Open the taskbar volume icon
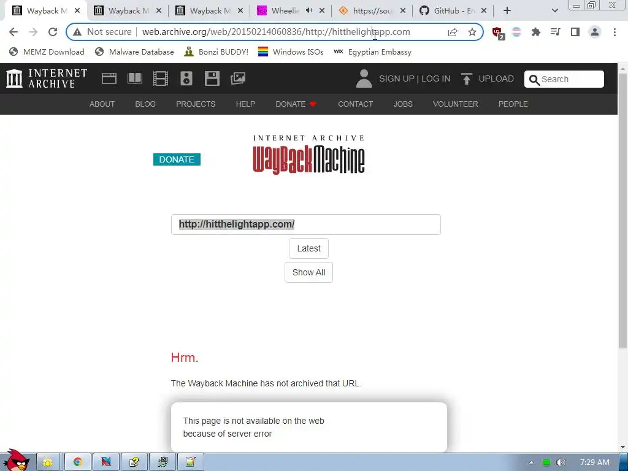Screen dimensions: 628x471 pos(561,462)
